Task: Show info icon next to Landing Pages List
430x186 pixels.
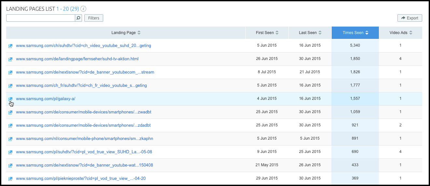Action: pyautogui.click(x=83, y=9)
